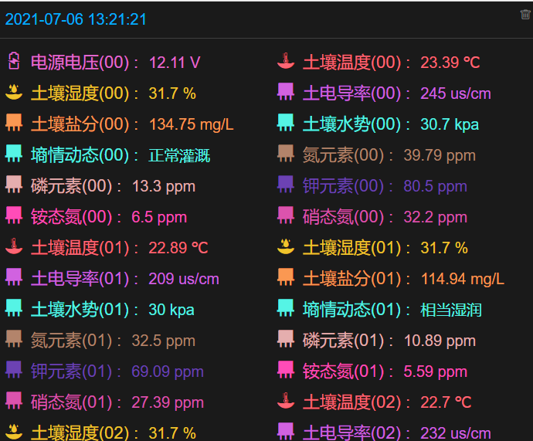Image resolution: width=533 pixels, height=441 pixels.
Task: Click the orange sensor icon beside 土壤盐分(00)
Action: pyautogui.click(x=14, y=124)
